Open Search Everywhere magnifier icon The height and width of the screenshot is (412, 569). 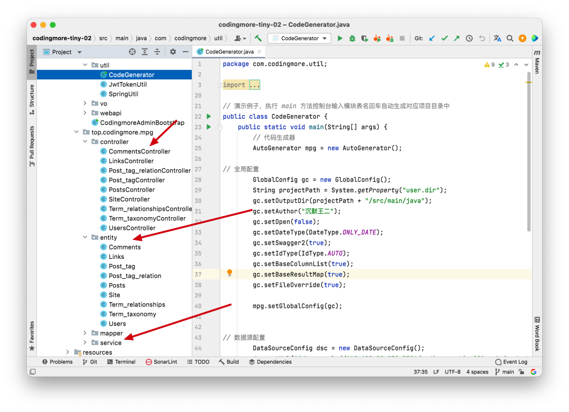[510, 38]
